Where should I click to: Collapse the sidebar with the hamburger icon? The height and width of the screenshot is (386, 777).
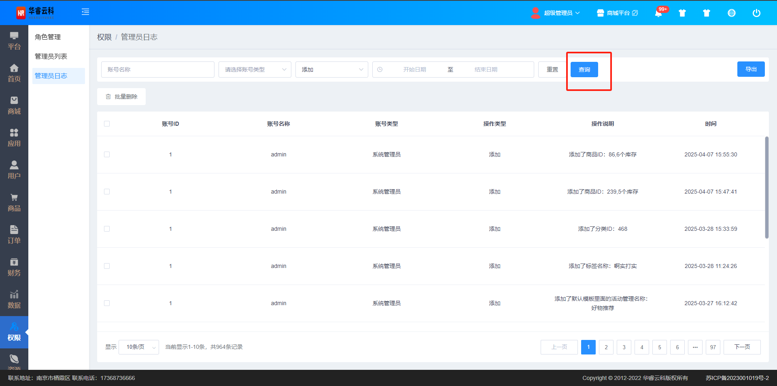[x=85, y=12]
